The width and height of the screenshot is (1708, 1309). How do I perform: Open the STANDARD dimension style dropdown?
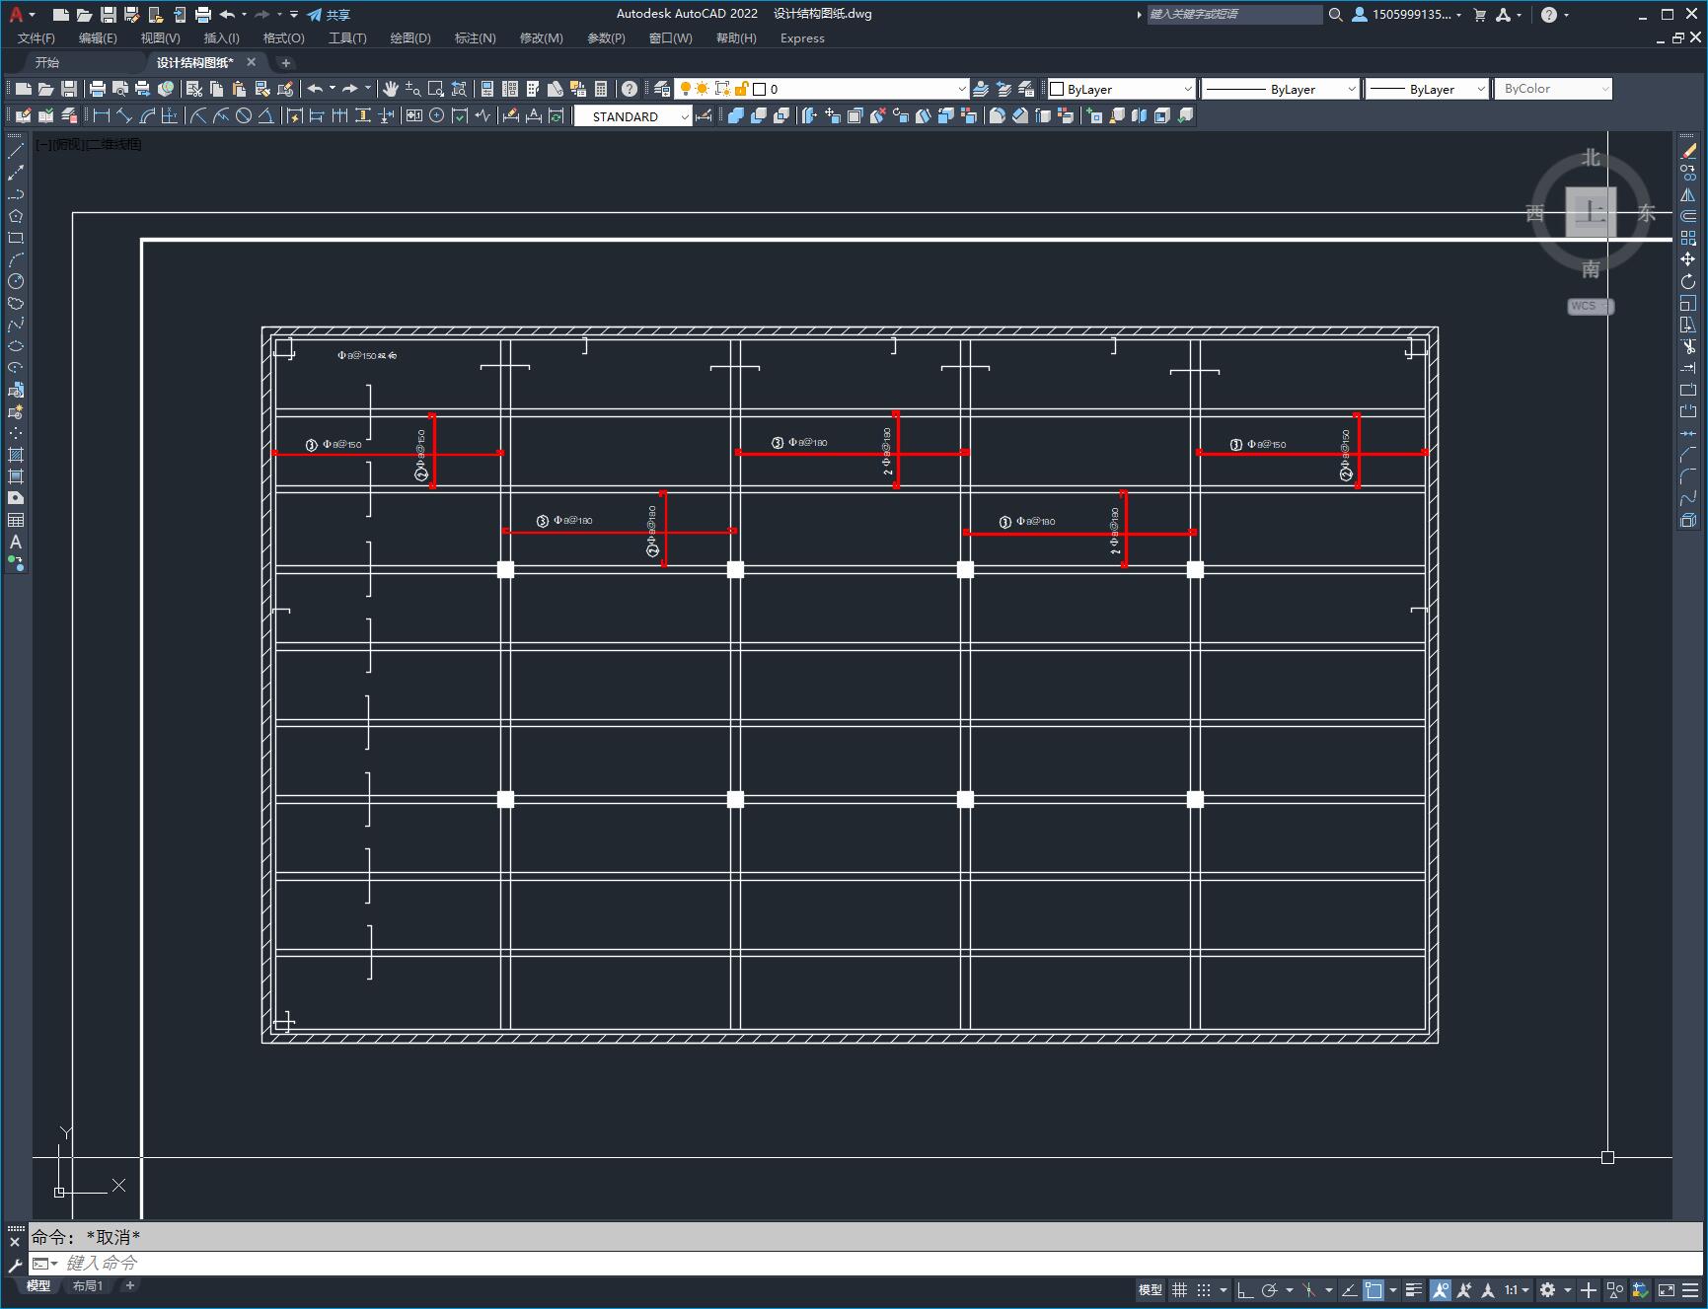(633, 116)
